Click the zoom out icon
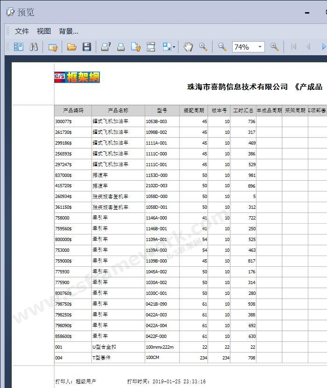 coord(222,47)
